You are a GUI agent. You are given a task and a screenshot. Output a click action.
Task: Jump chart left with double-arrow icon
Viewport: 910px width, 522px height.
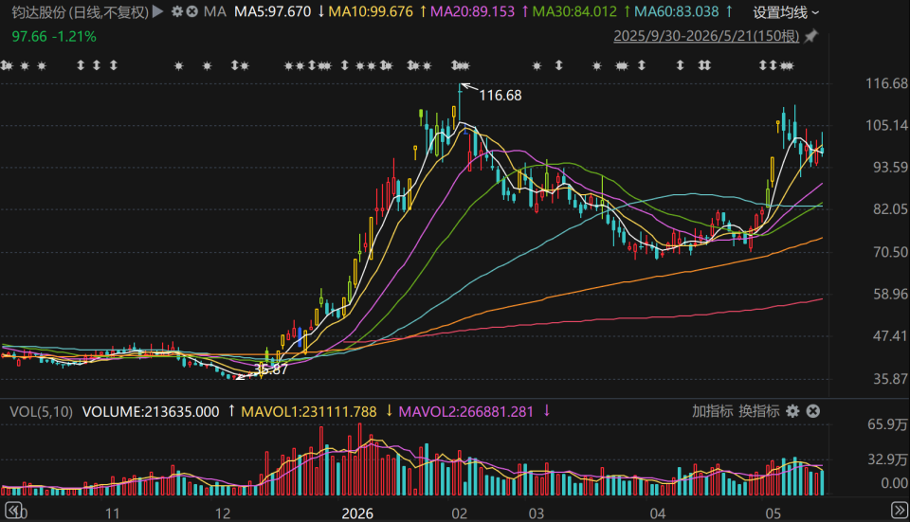click(12, 511)
